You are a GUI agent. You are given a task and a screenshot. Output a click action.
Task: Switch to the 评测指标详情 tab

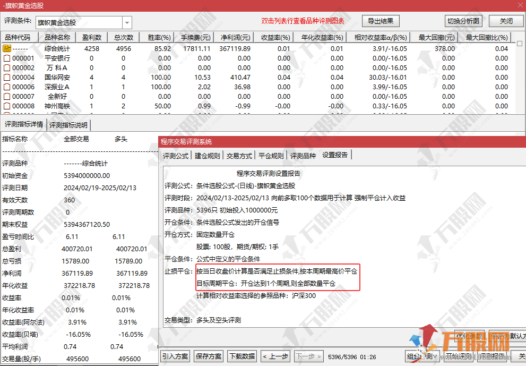click(x=24, y=124)
